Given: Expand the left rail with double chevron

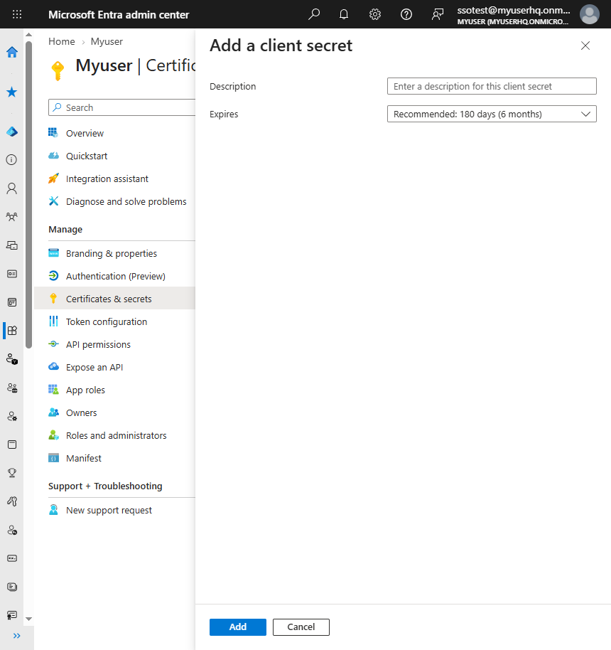Looking at the screenshot, I should point(16,636).
